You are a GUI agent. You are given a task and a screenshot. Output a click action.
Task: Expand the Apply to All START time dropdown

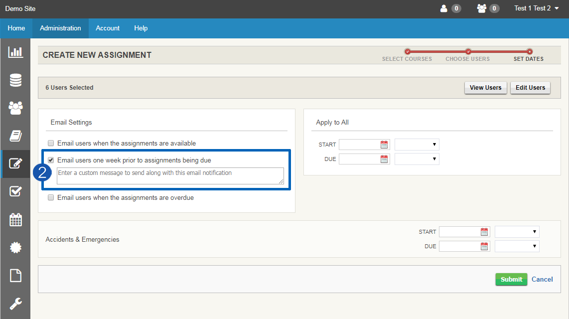coord(417,145)
